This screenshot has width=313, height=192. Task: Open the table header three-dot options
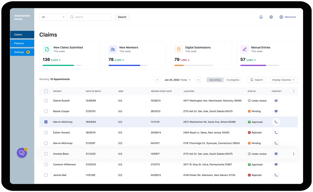(x=294, y=91)
